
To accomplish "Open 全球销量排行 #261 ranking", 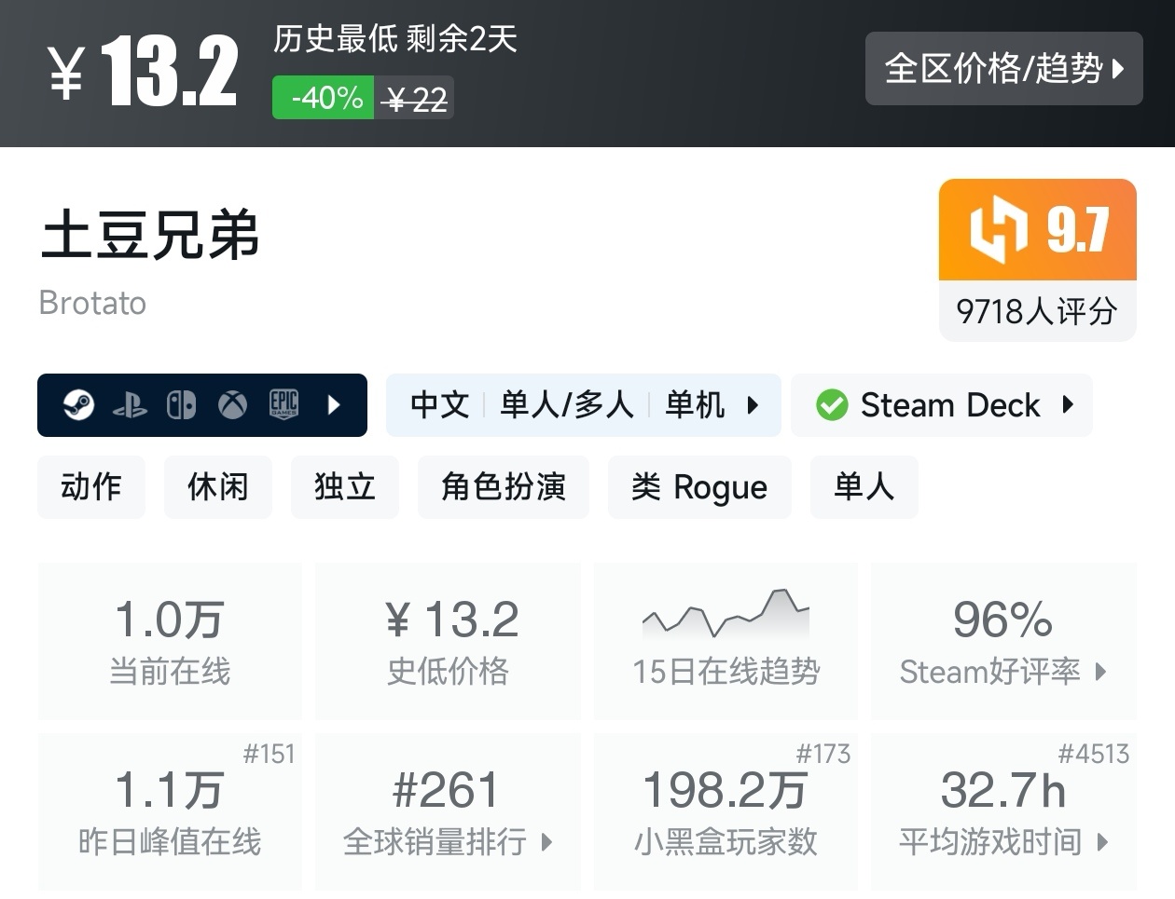I will tap(449, 811).
